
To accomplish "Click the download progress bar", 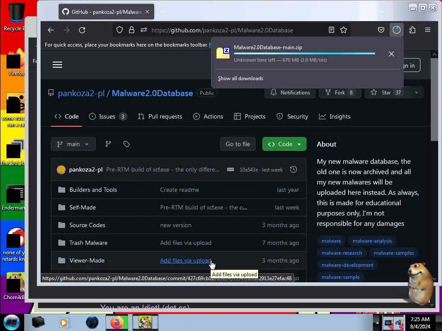I will click(x=304, y=53).
